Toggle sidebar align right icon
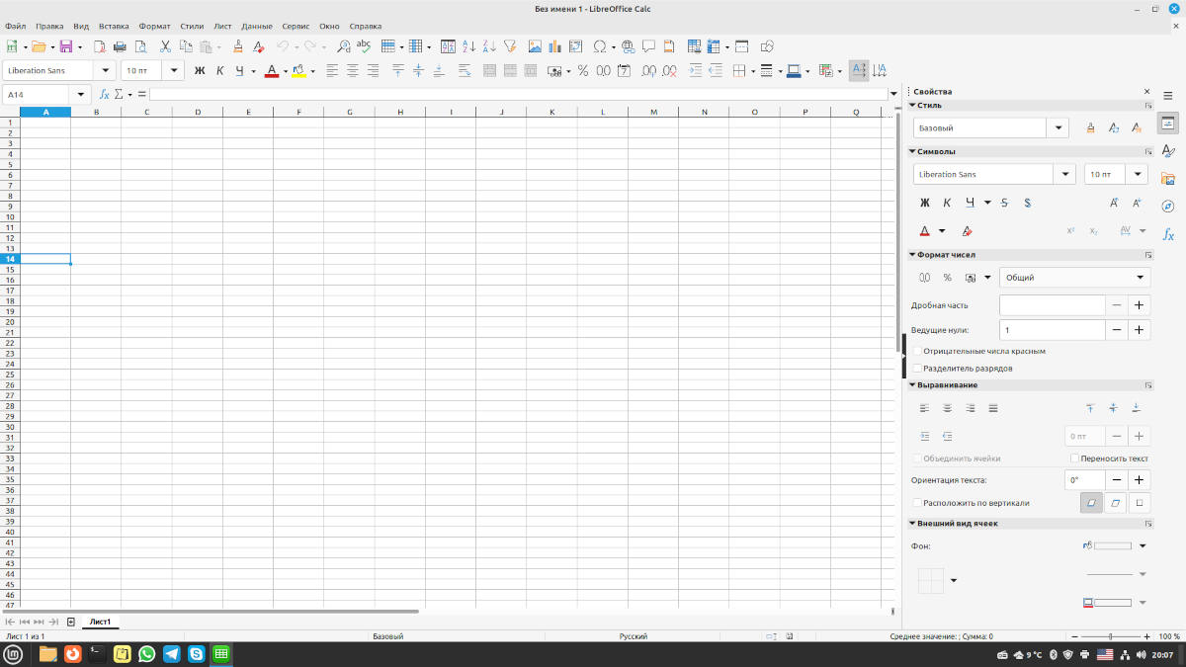Screen dimensions: 1186x667 [x=971, y=408]
